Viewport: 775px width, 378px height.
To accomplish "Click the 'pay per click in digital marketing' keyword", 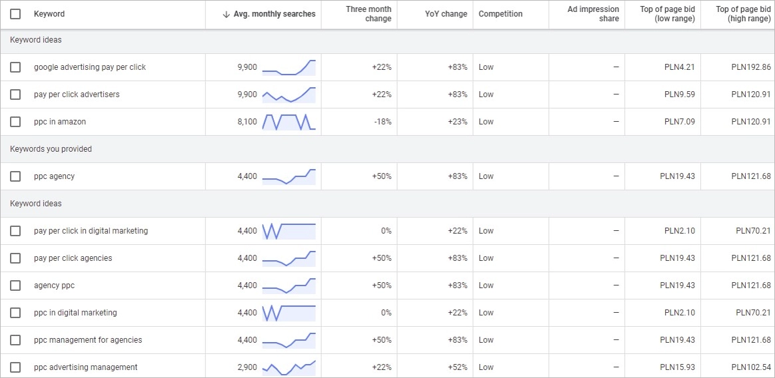I will [x=91, y=231].
